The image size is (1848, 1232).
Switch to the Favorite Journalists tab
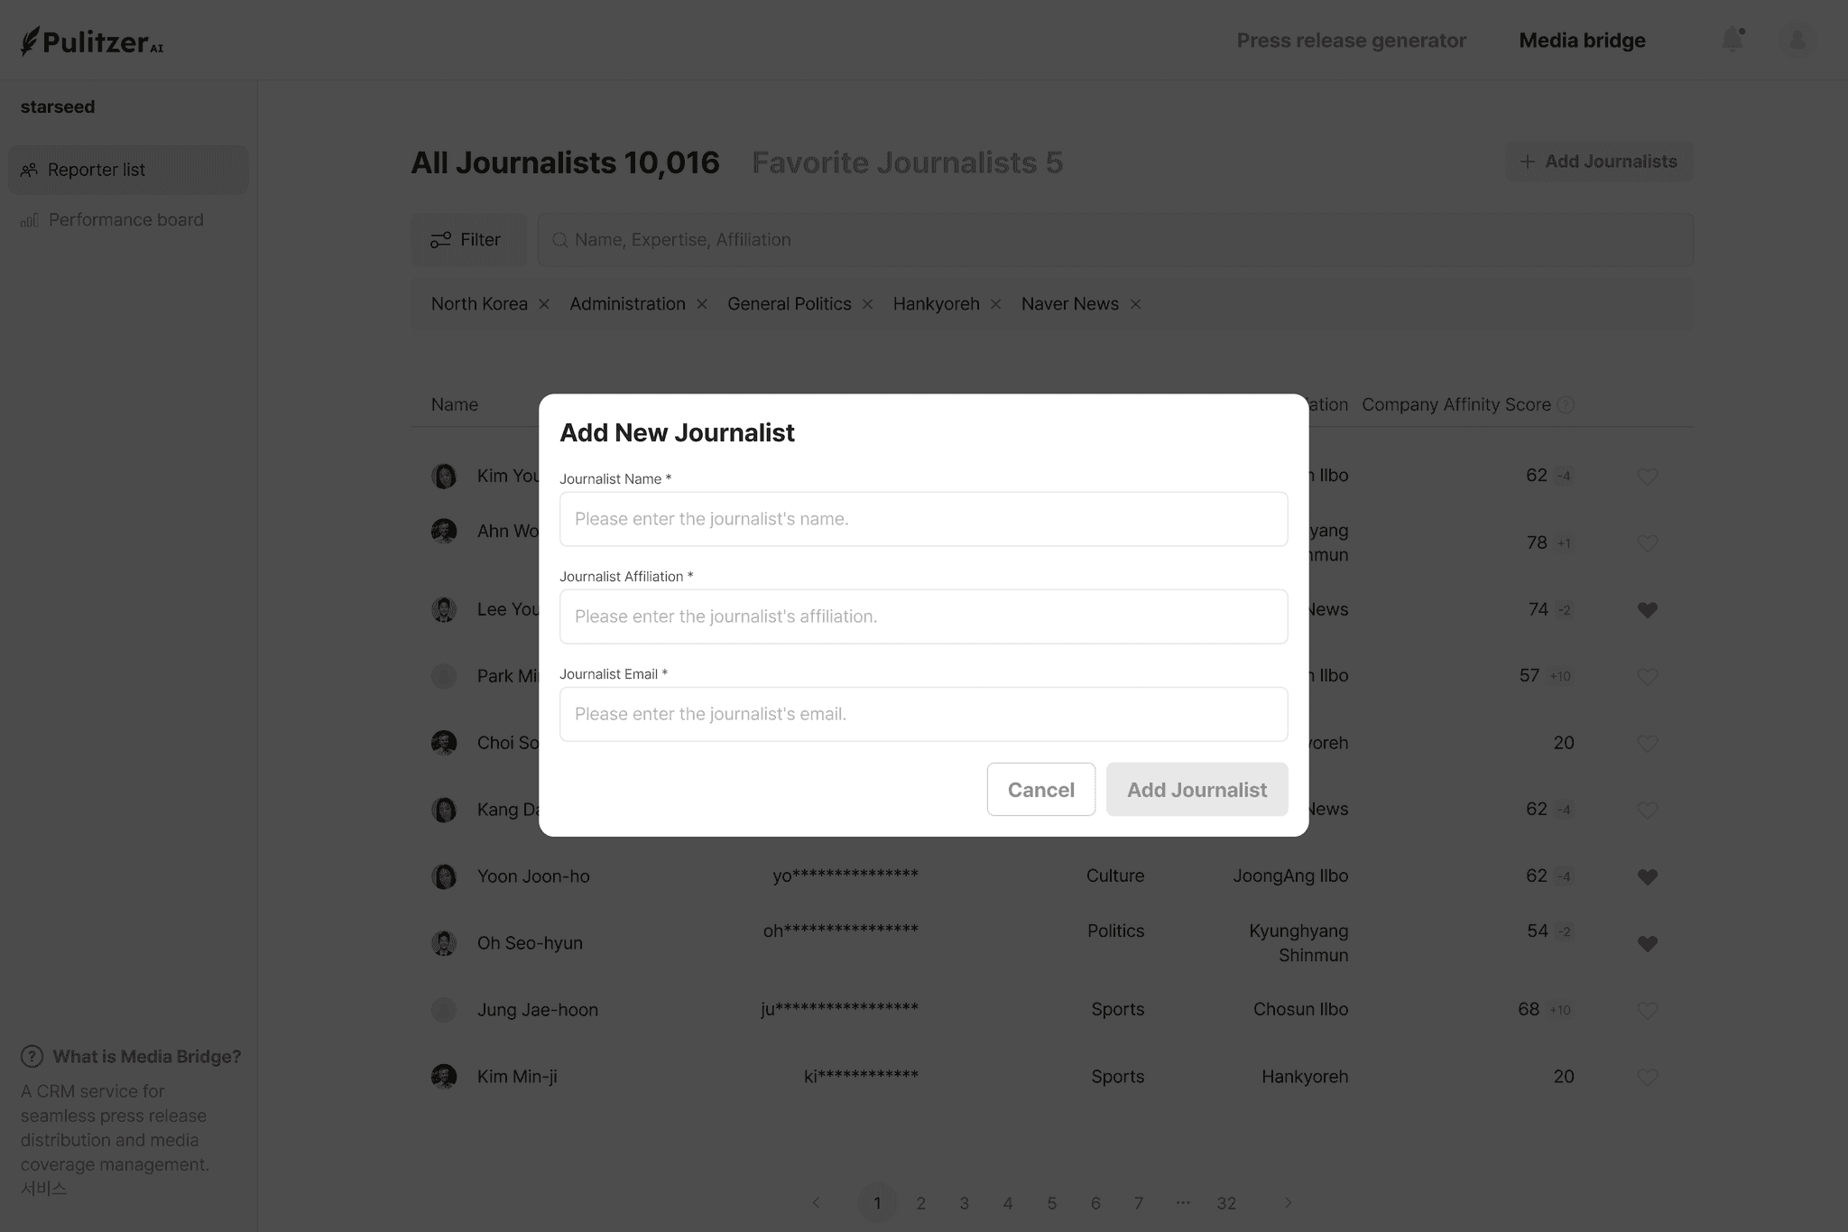point(907,162)
